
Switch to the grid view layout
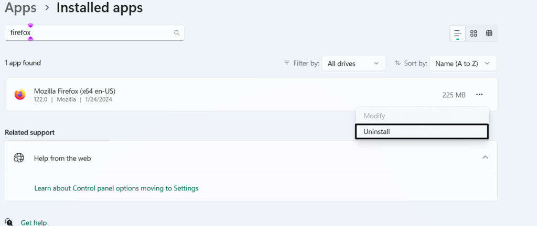point(474,33)
